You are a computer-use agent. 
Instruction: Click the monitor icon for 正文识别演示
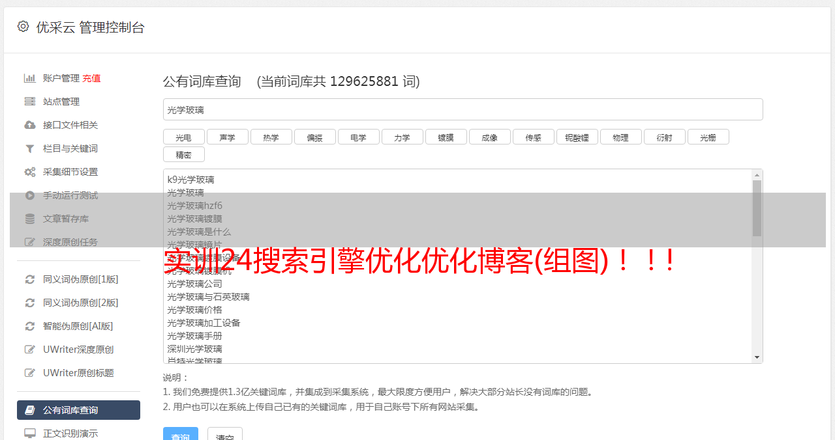(x=30, y=433)
